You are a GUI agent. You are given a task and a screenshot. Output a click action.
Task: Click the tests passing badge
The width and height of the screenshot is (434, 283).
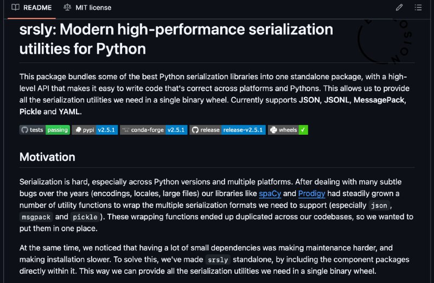click(44, 130)
